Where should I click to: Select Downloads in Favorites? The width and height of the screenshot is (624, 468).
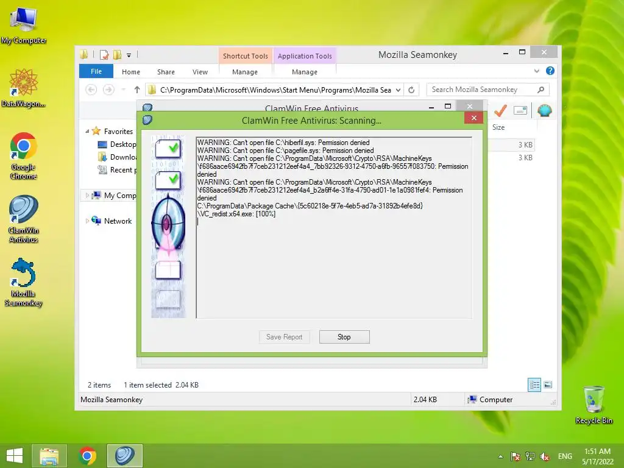coord(123,157)
